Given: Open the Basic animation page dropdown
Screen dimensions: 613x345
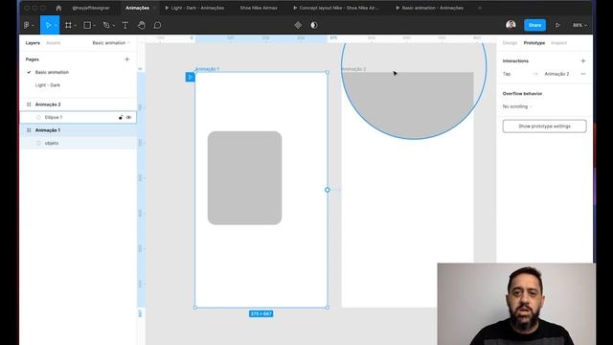Looking at the screenshot, I should (111, 43).
